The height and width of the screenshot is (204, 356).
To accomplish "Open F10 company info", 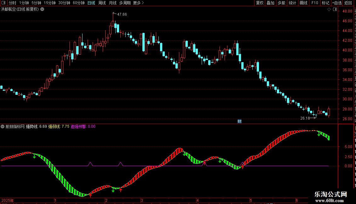I will (x=315, y=3).
